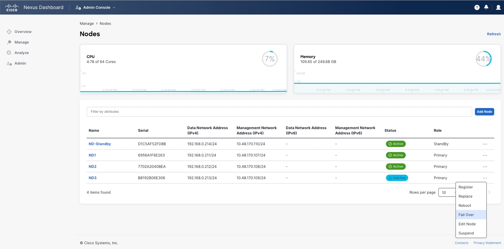Open the ND-Standby node link
The width and height of the screenshot is (504, 249).
100,144
